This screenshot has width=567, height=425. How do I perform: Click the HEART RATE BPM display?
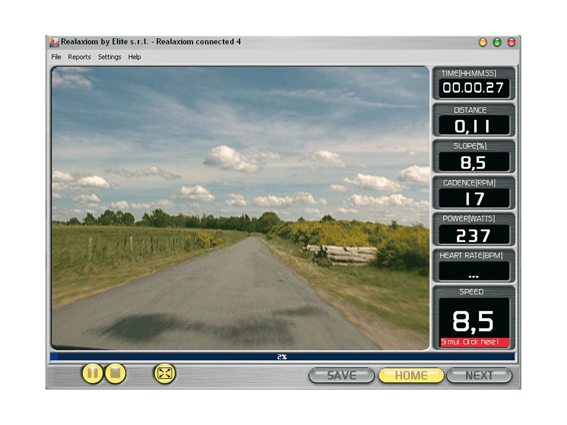click(474, 271)
